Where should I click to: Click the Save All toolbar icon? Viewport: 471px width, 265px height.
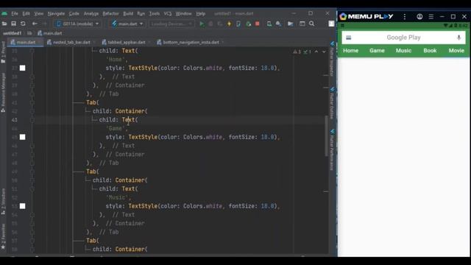pyautogui.click(x=13, y=24)
